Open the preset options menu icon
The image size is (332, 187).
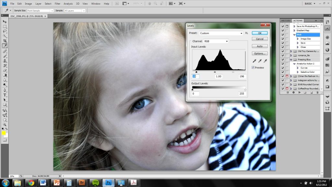[x=247, y=33]
